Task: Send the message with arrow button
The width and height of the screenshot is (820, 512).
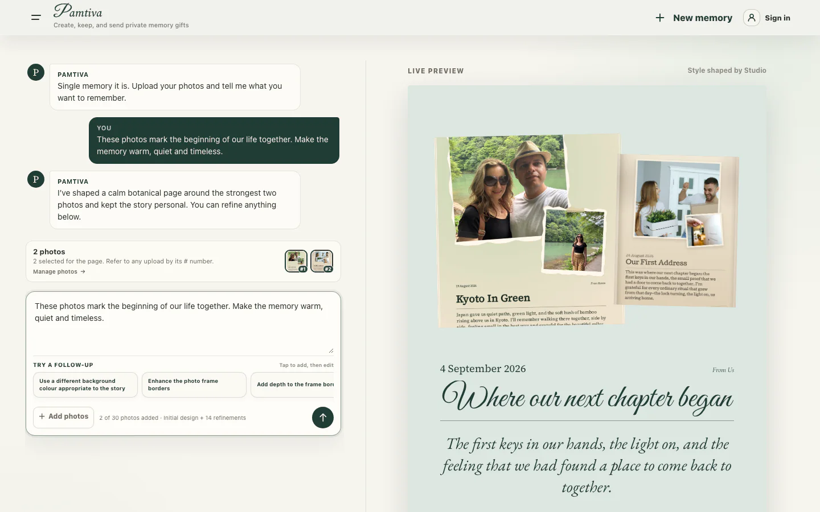Action: (323, 418)
